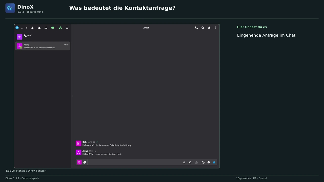Click the lock icon on Anna's message
The image size is (324, 182).
point(95,151)
